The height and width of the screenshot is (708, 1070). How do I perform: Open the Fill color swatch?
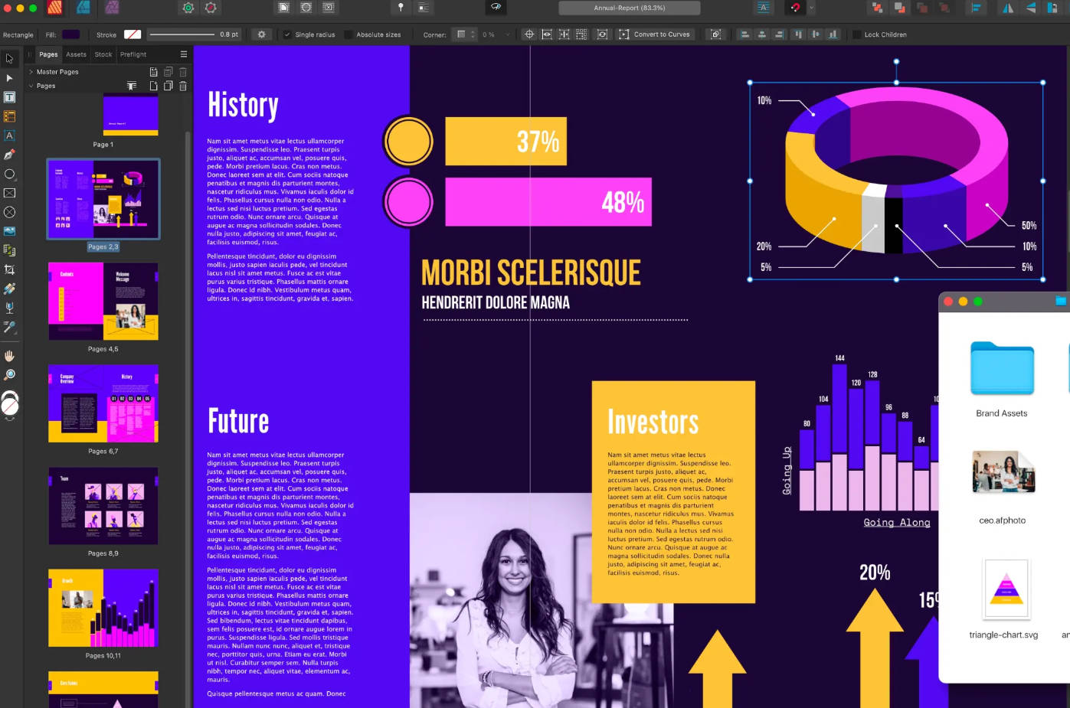[x=70, y=34]
